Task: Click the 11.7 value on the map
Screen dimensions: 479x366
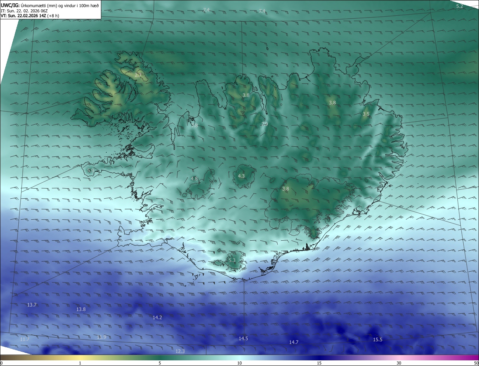Action: coord(25,339)
